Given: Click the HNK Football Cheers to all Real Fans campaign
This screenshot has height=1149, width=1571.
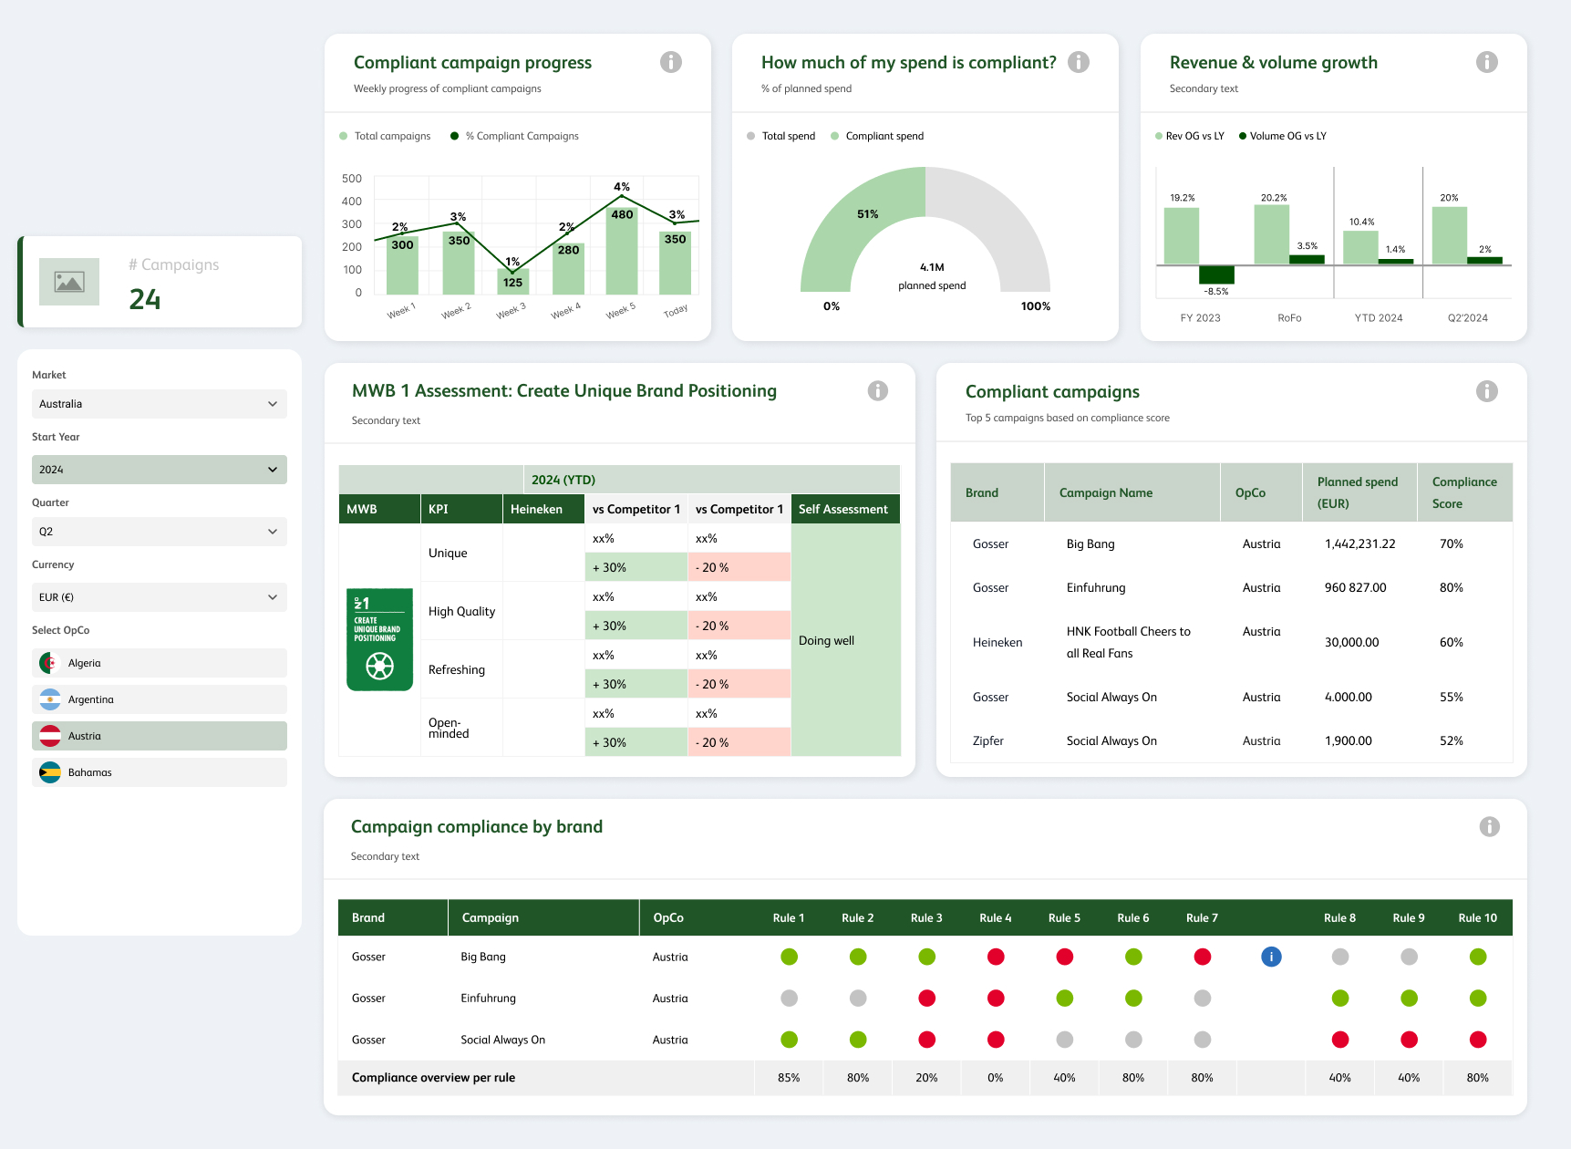Looking at the screenshot, I should 1129,642.
